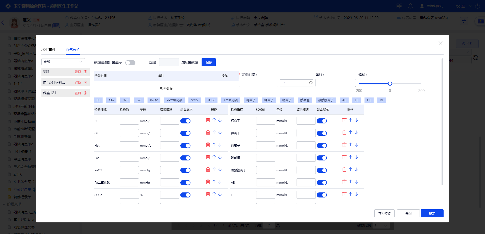
Task: Click BE 检验值 input field
Action: (x=129, y=121)
